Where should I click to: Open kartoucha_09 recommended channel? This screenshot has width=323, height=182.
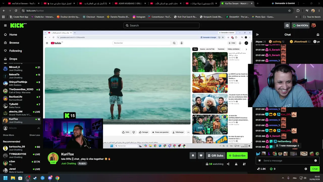point(21,148)
